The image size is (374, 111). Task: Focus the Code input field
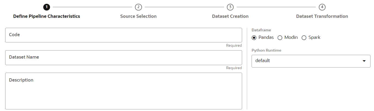[123, 35]
